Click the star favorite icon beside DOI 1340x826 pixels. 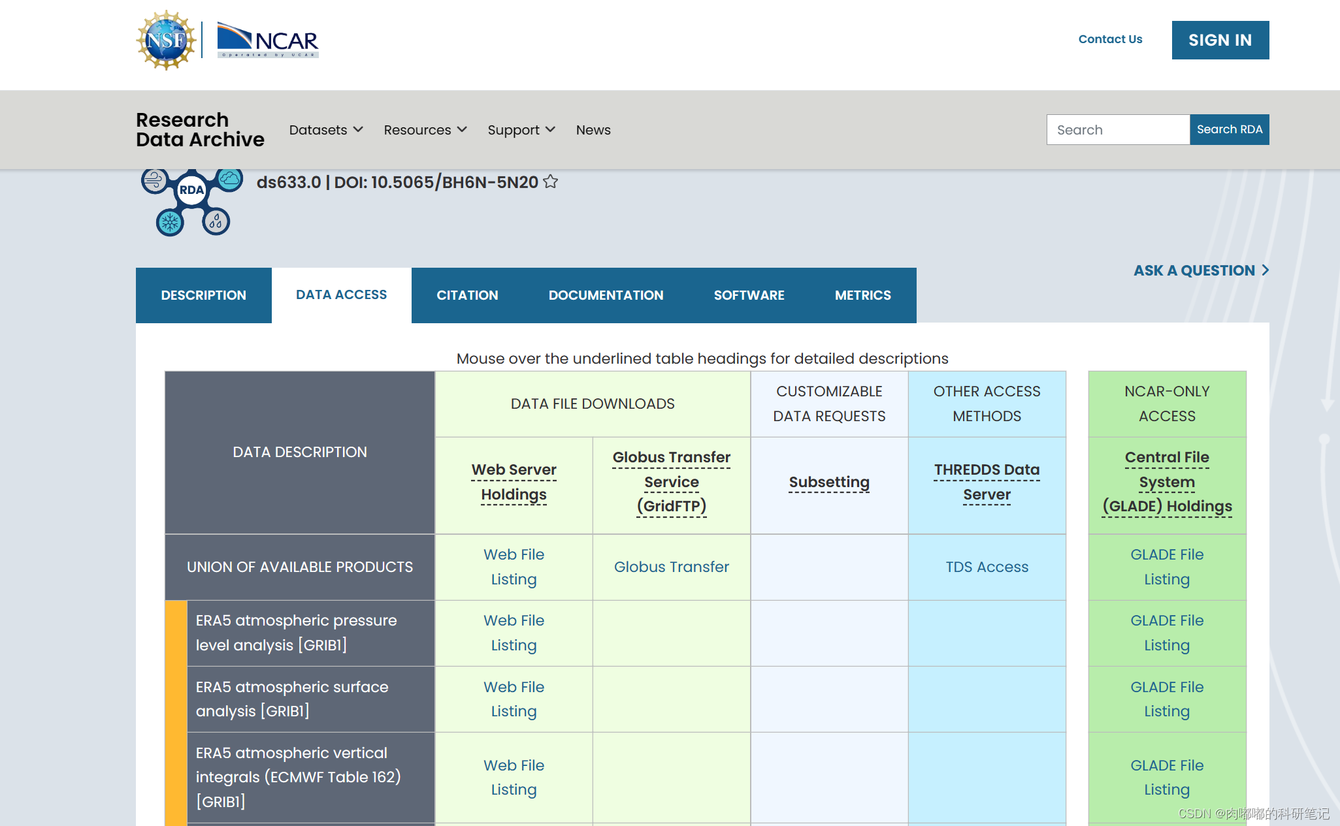point(551,182)
